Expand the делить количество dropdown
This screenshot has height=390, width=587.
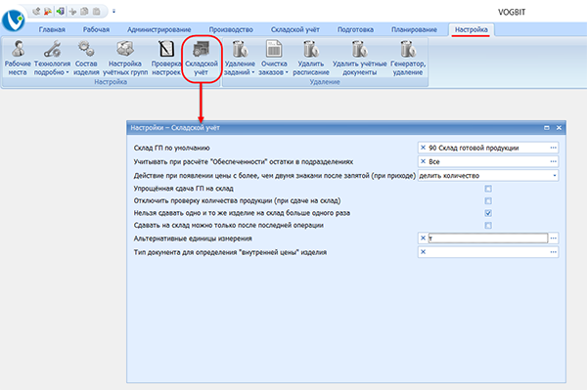pyautogui.click(x=554, y=175)
